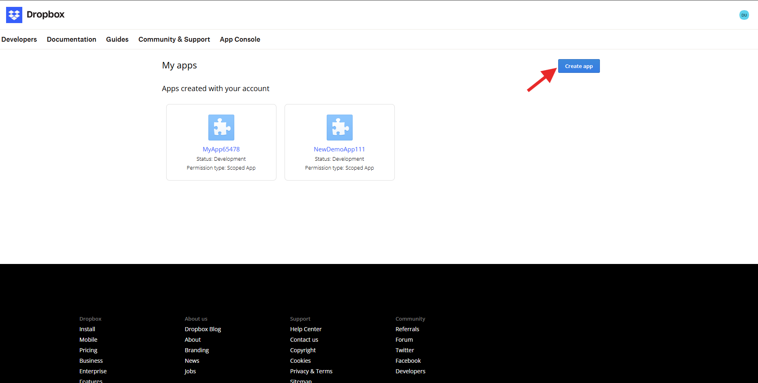Viewport: 758px width, 383px height.
Task: Select the NewDemoApp111 app card
Action: click(339, 142)
